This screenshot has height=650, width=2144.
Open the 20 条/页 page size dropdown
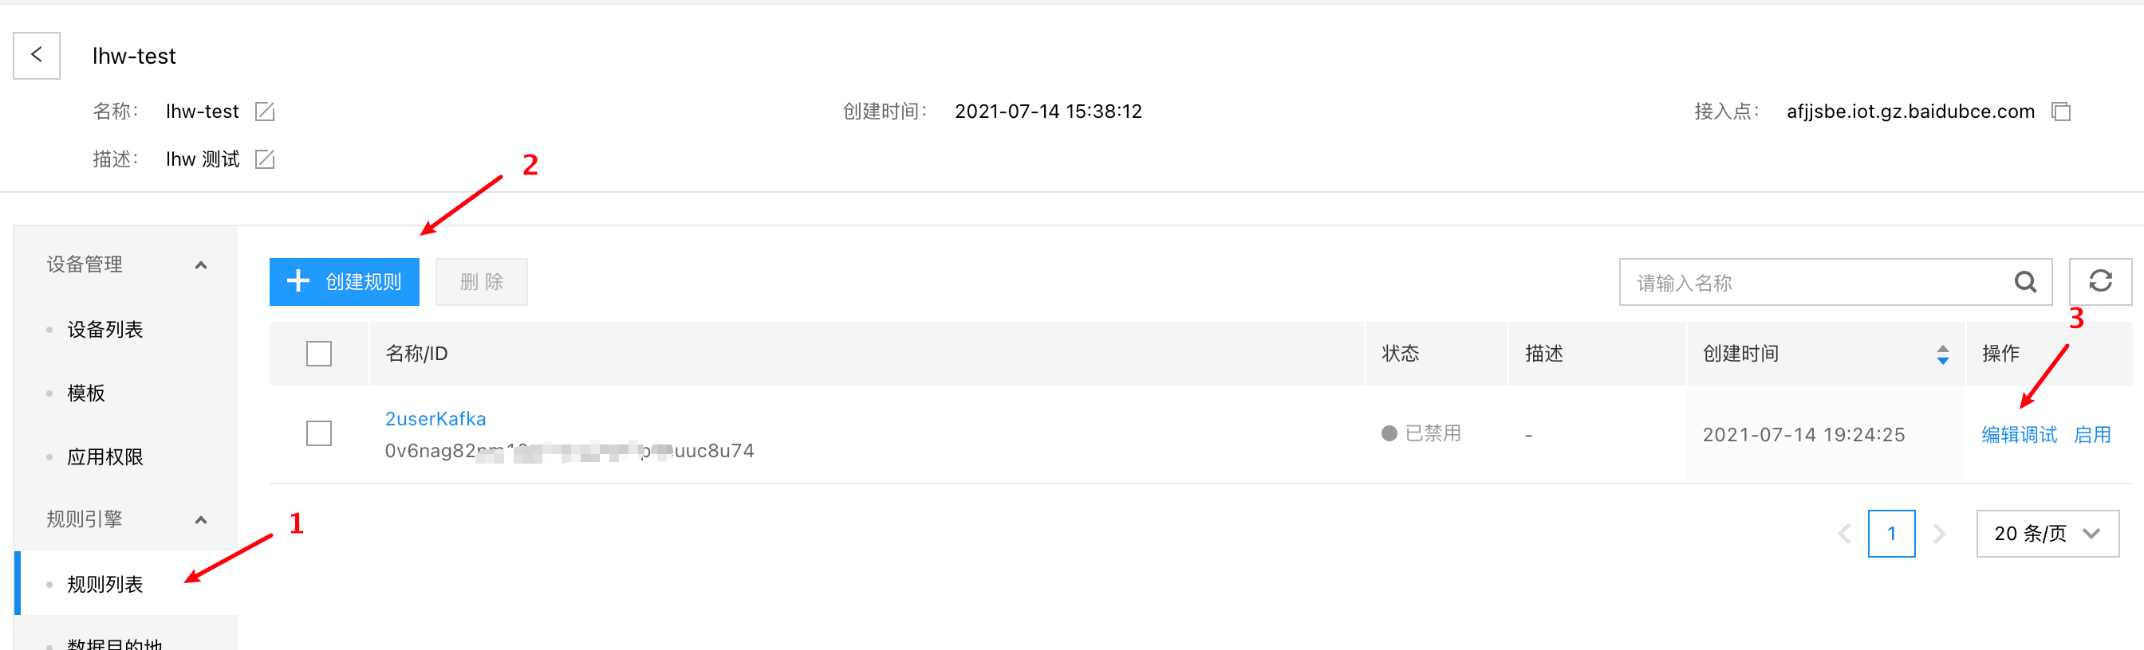[x=2047, y=534]
